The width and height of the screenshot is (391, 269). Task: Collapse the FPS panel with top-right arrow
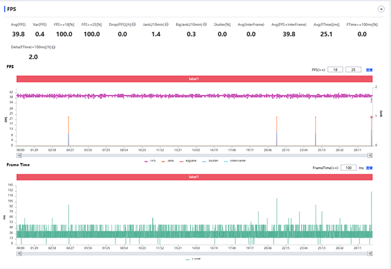click(381, 10)
